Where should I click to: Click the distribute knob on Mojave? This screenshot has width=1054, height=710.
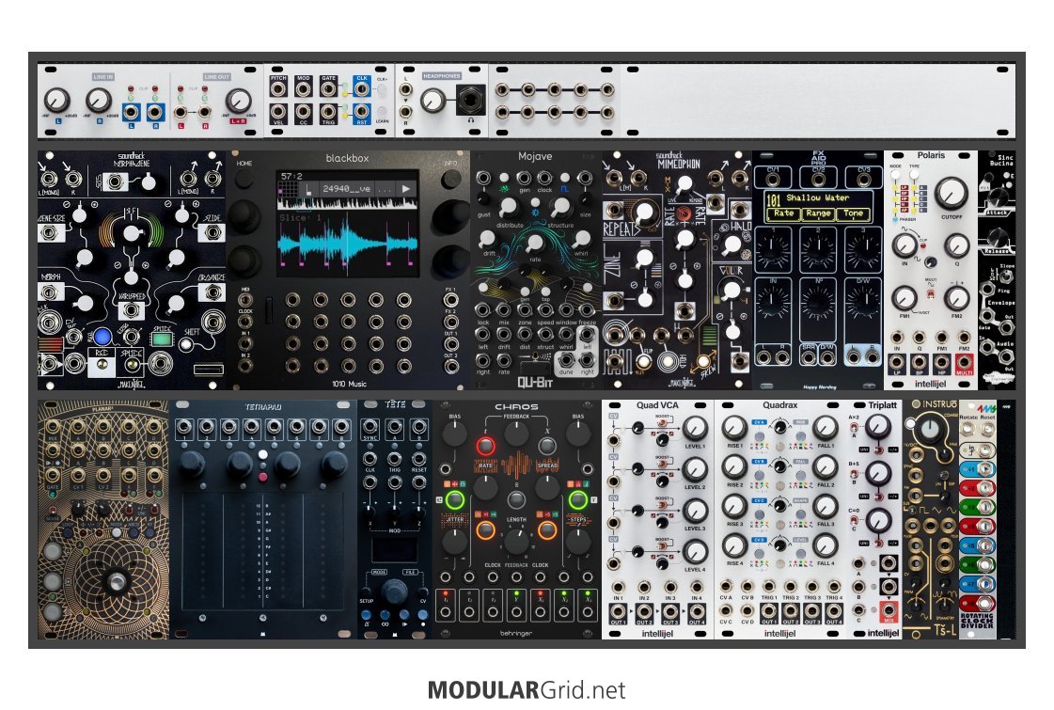click(508, 206)
